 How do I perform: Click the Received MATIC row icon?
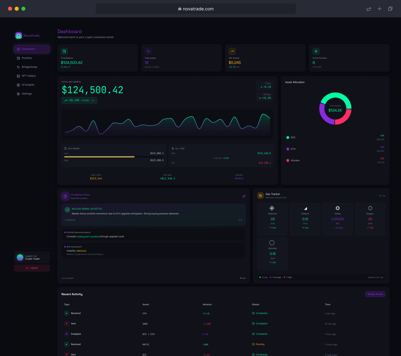(x=66, y=344)
